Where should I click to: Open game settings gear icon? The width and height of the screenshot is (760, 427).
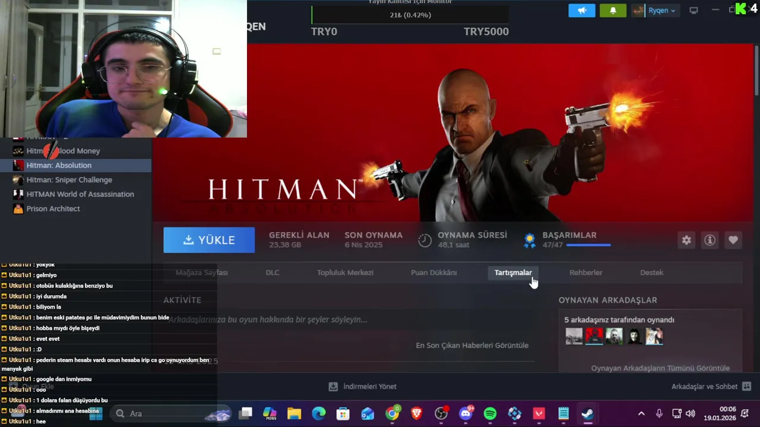click(x=686, y=240)
